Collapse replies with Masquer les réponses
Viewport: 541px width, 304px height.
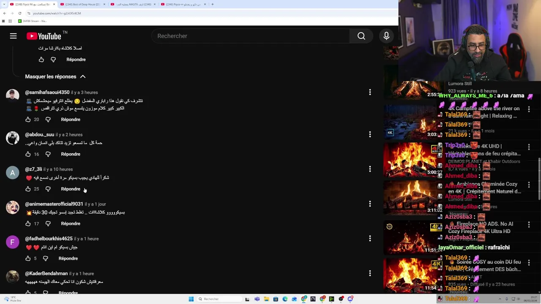tap(55, 76)
